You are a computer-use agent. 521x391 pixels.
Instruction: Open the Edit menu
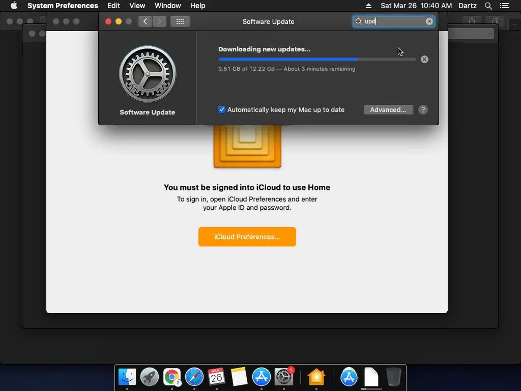[113, 6]
